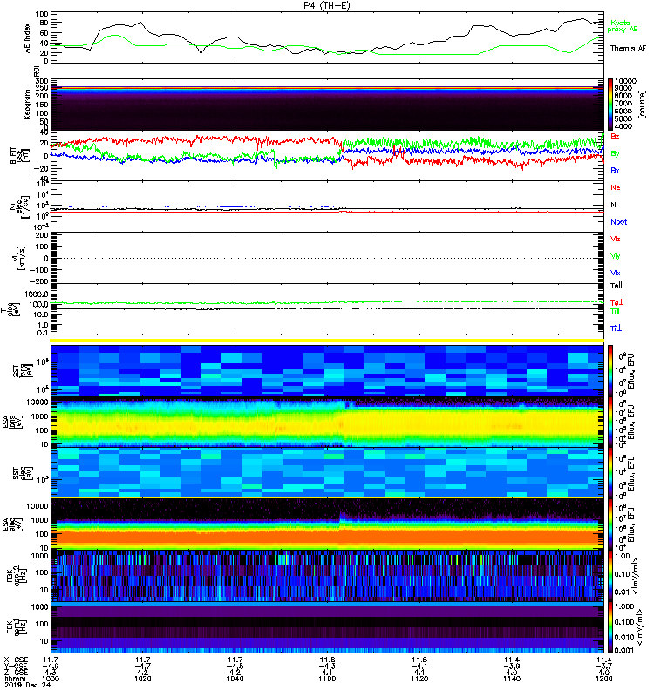The height and width of the screenshot is (697, 654).
Task: Click the 1100 time tick label
Action: coord(327,679)
